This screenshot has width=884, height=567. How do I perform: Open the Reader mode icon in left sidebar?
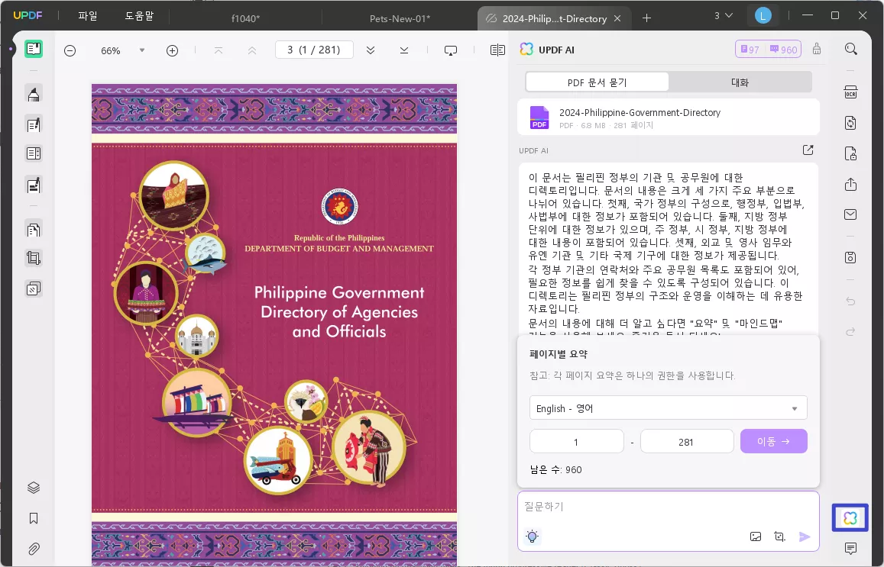click(34, 49)
